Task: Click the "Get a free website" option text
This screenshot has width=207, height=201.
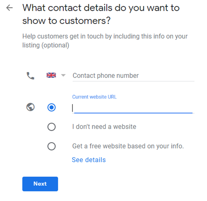Action: coord(128,146)
